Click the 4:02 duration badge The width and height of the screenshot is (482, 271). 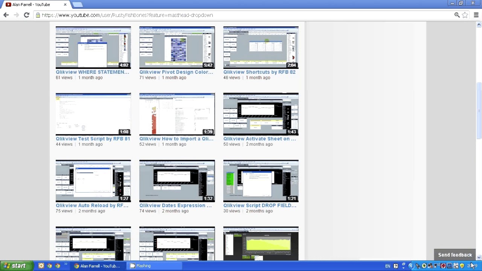coord(124,65)
